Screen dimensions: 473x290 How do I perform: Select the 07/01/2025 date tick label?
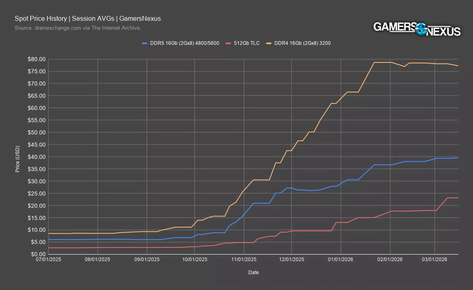(x=48, y=259)
